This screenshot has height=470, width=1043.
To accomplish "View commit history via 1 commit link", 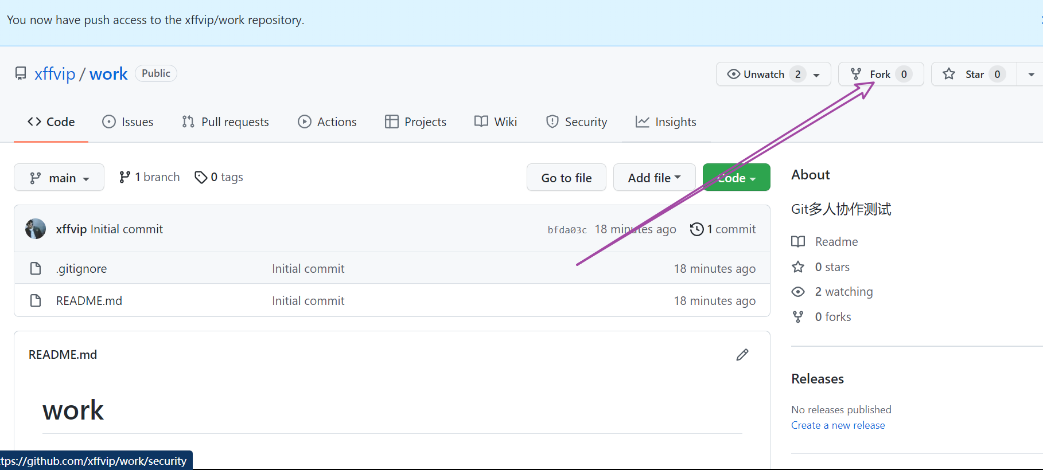I will click(x=723, y=229).
